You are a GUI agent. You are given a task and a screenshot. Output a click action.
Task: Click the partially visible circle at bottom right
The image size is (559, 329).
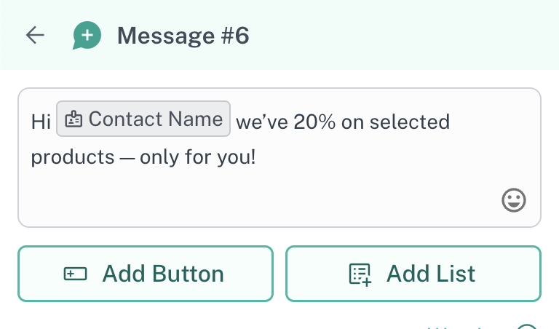click(x=528, y=327)
